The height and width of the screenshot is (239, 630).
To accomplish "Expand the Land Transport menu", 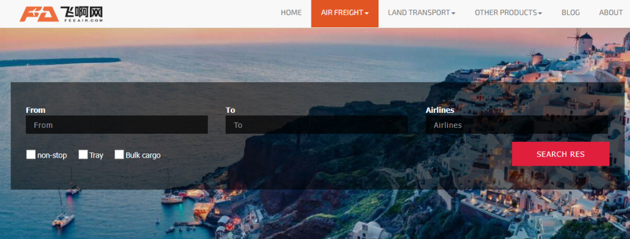I will coord(422,13).
